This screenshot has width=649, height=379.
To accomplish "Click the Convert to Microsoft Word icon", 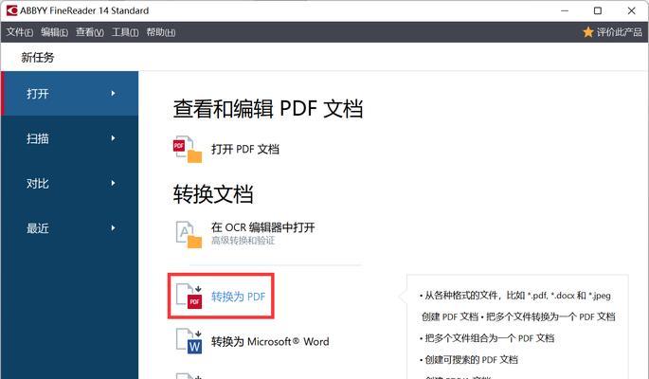I will click(189, 341).
